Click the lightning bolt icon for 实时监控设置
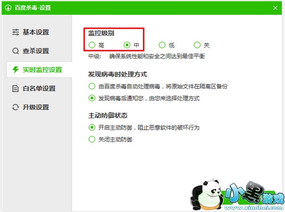This screenshot has height=212, width=285. [15, 70]
